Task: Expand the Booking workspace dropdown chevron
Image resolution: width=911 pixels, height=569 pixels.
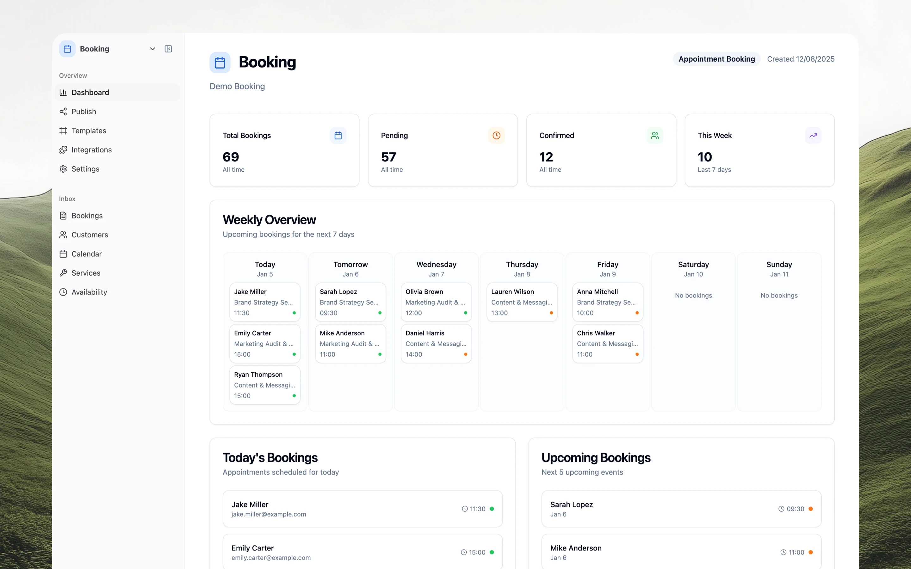Action: (x=152, y=49)
